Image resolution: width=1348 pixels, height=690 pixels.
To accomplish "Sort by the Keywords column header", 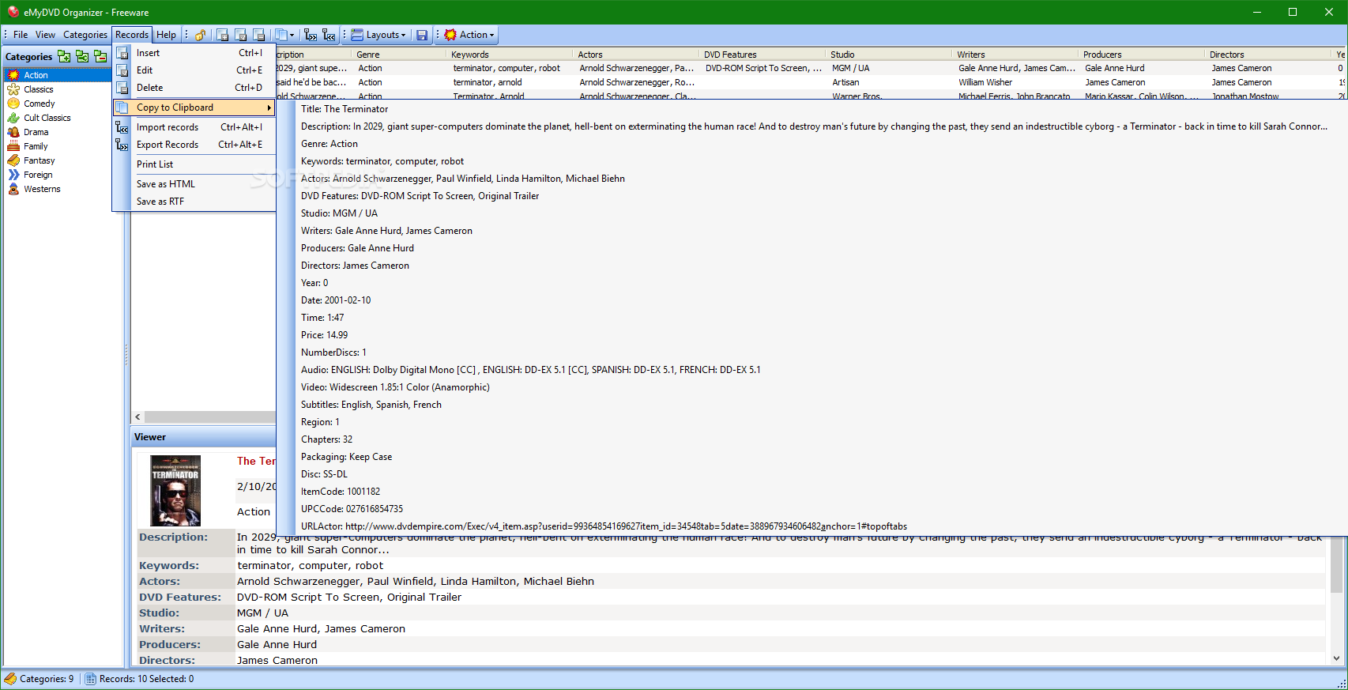I will coord(510,55).
